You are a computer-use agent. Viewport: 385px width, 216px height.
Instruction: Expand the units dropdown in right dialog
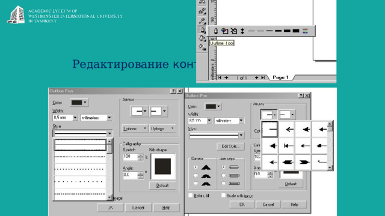(x=241, y=121)
